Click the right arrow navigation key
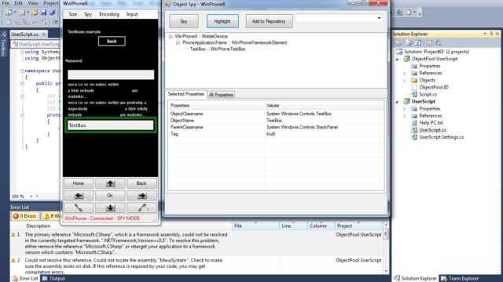The image size is (503, 282). (141, 196)
